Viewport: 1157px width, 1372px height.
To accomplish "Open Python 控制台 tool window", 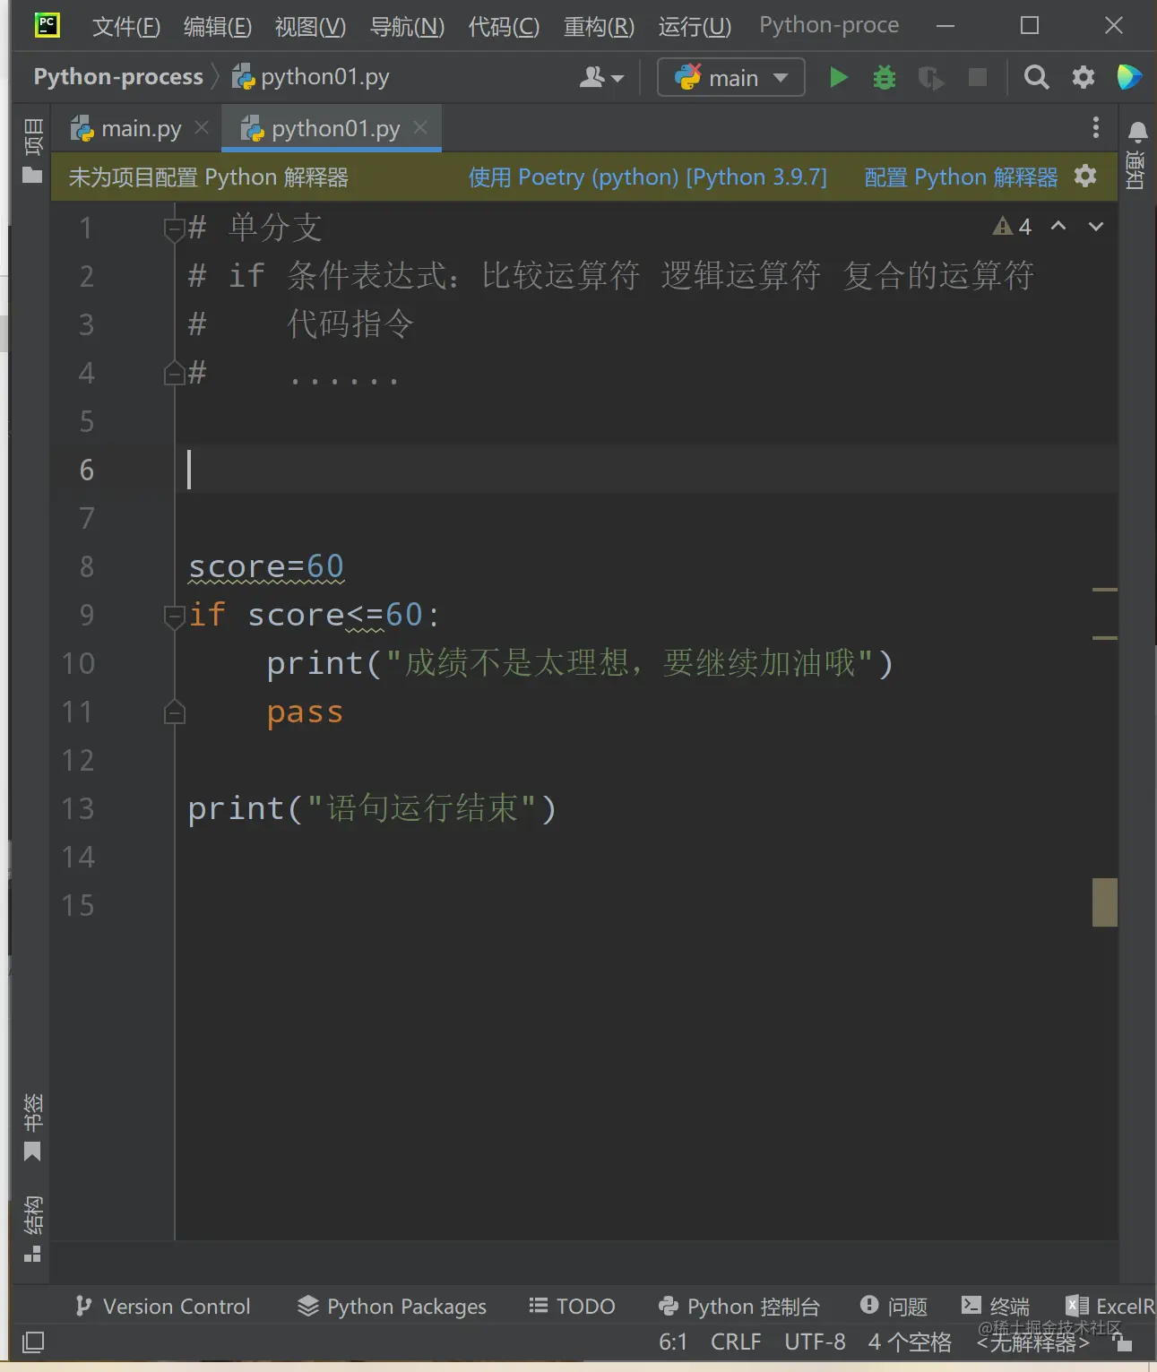I will (x=738, y=1306).
